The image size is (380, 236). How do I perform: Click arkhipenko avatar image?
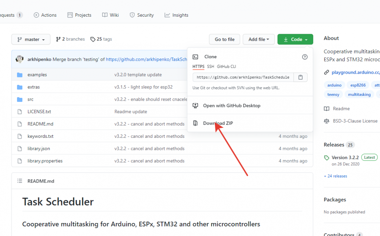(20, 59)
